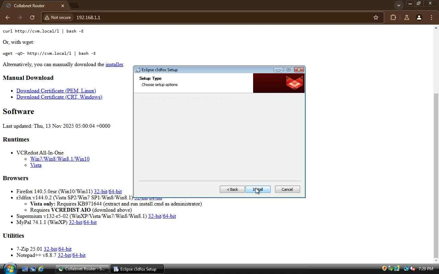Bookmark this page with the star icon
Viewport: 439px width, 274px height.
(376, 17)
